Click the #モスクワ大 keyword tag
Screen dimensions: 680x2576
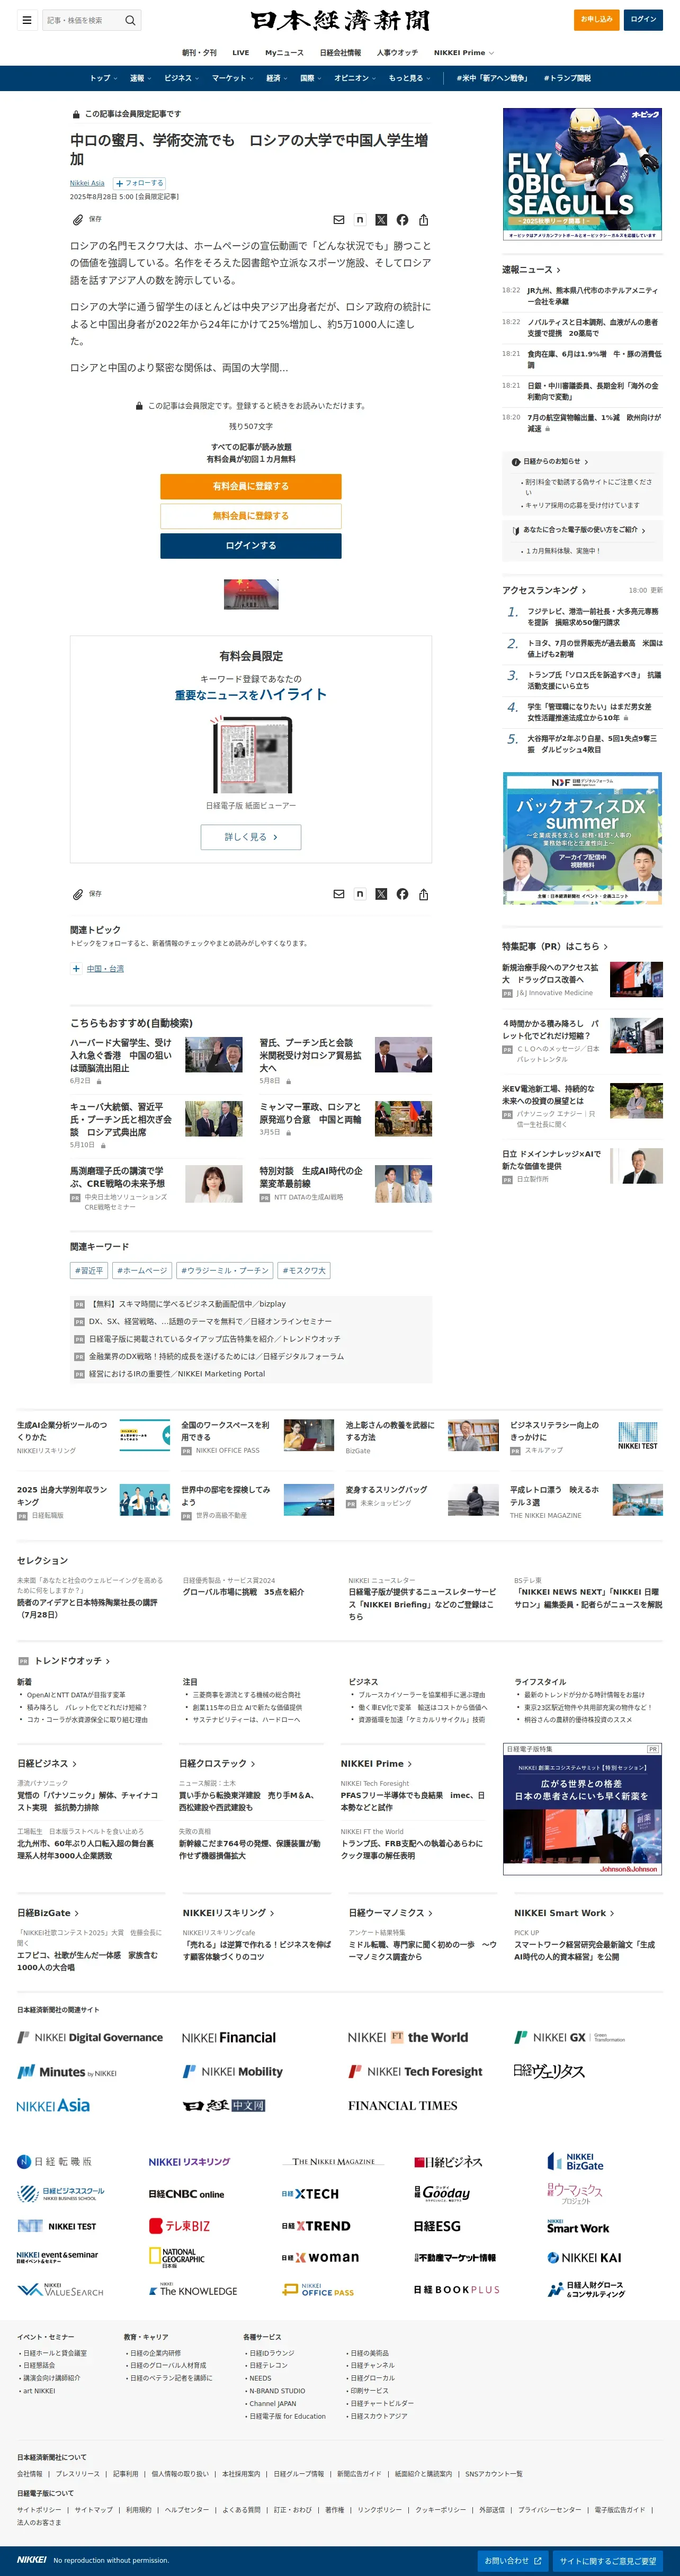coord(304,1271)
